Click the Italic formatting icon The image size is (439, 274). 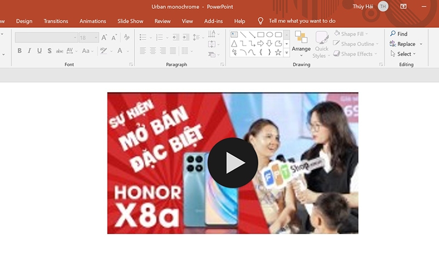29,50
